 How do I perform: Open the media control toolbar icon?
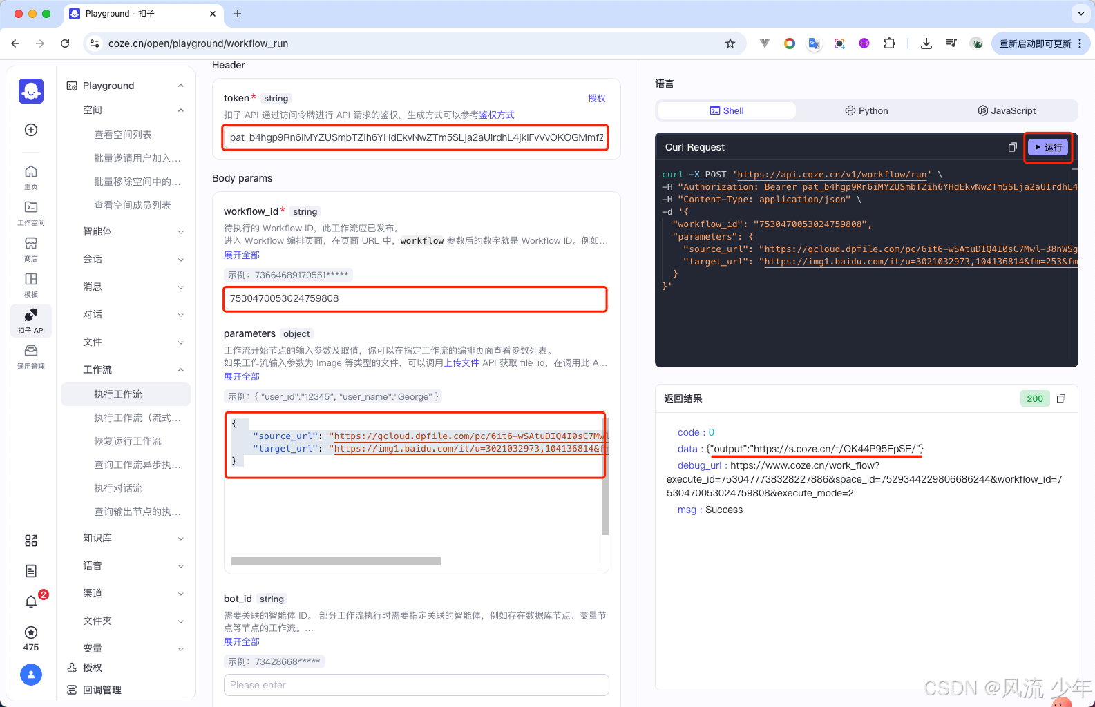pyautogui.click(x=951, y=43)
